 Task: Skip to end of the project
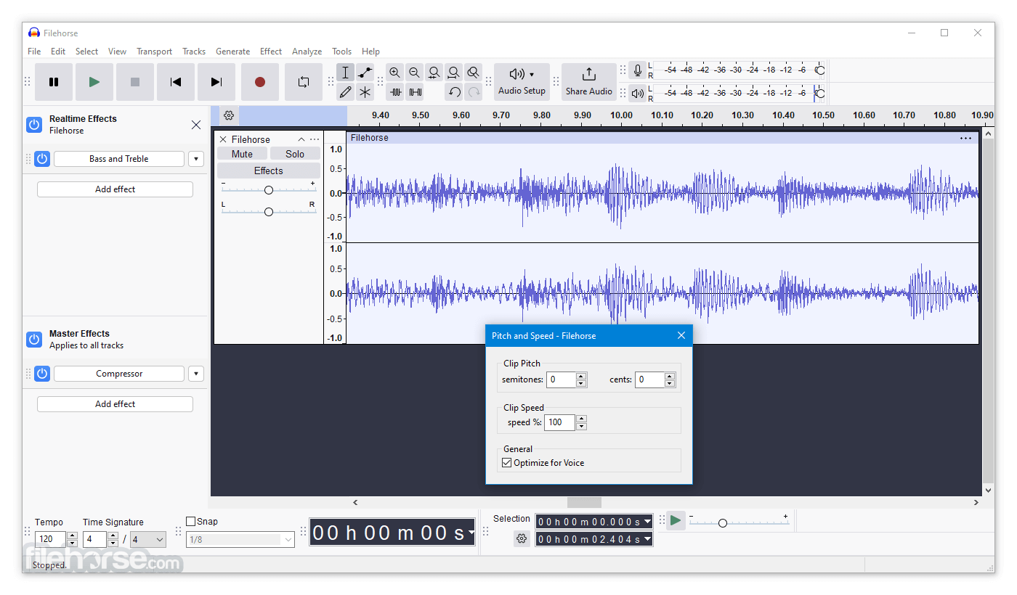[216, 82]
